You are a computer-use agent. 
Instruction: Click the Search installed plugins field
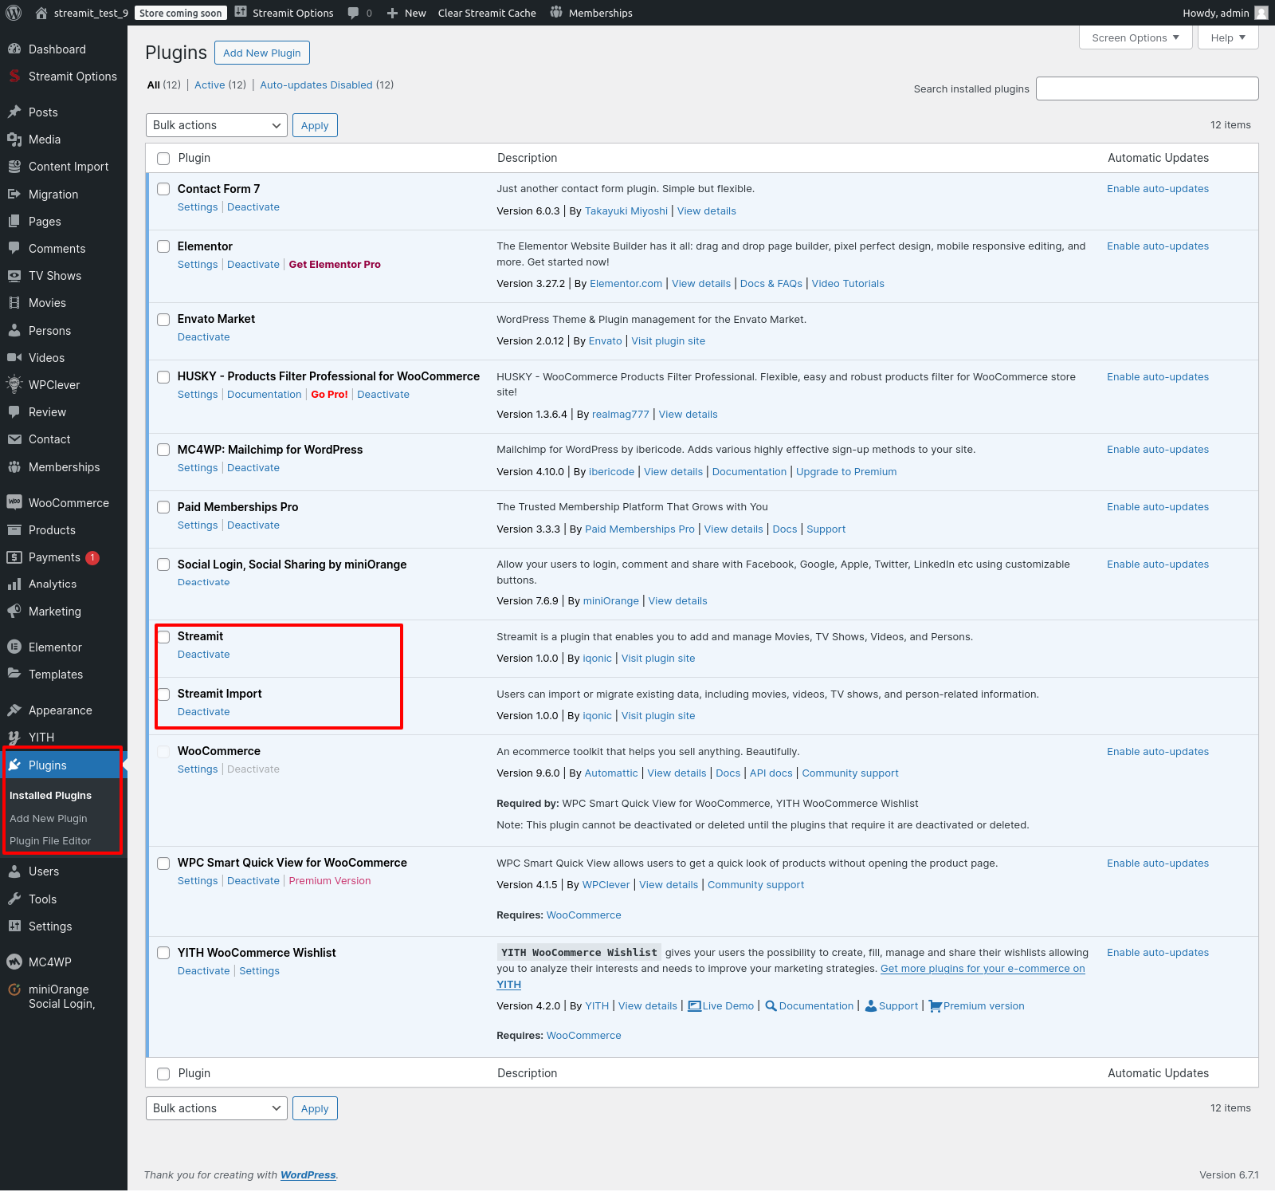tap(1147, 89)
